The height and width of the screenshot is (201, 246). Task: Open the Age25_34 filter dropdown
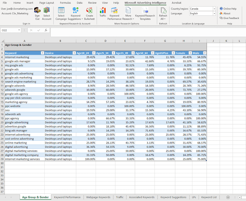click(x=113, y=53)
